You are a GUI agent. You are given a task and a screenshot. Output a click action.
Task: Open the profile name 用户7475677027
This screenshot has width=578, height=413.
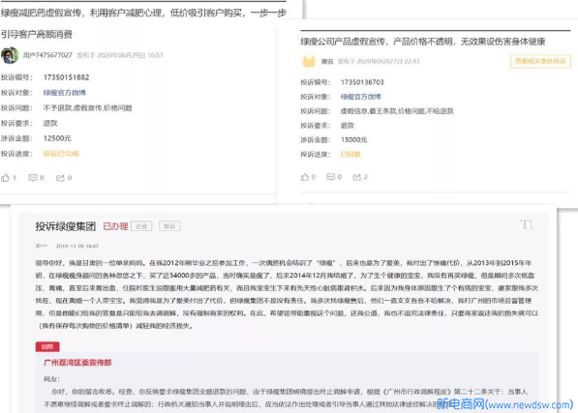(x=47, y=55)
